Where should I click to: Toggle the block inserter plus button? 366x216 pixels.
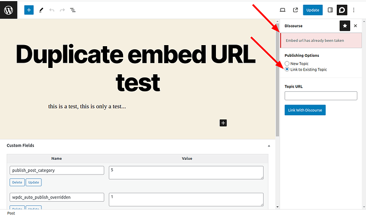pyautogui.click(x=29, y=10)
